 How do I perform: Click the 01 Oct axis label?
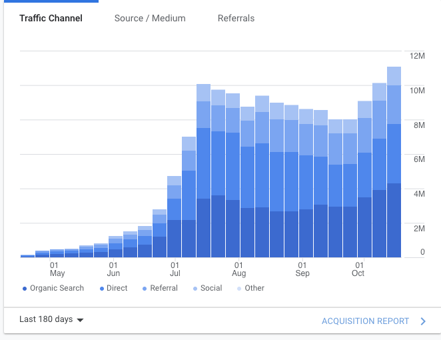(358, 269)
